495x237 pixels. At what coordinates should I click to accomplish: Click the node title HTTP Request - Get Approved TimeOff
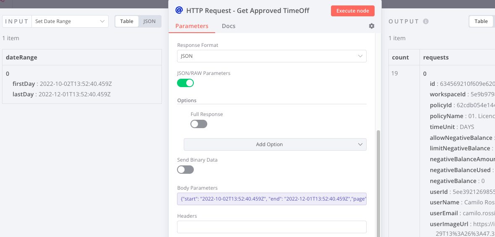point(248,11)
